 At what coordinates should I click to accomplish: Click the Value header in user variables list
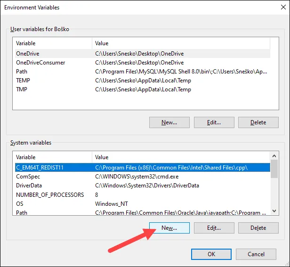point(181,43)
